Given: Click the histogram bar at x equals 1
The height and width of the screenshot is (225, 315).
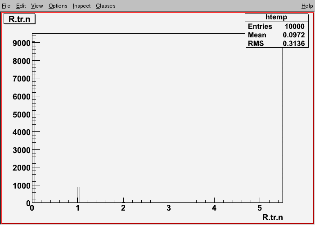Looking at the screenshot, I should tap(78, 195).
